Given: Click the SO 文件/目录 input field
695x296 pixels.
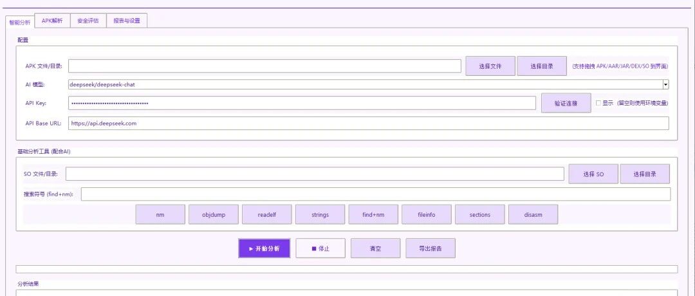Looking at the screenshot, I should coord(315,174).
